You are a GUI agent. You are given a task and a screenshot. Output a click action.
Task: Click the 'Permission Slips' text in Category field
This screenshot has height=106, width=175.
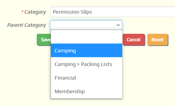coord(72,12)
